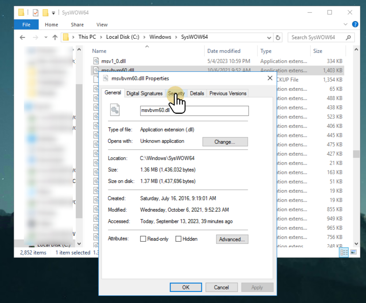
Task: Open the Details tab
Action: coord(197,94)
